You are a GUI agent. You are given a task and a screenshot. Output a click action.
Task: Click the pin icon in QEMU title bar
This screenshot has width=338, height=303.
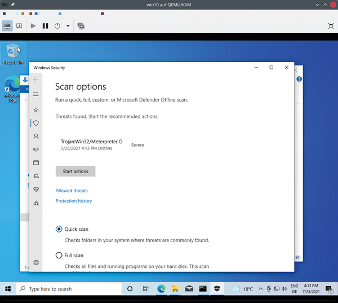13,5
